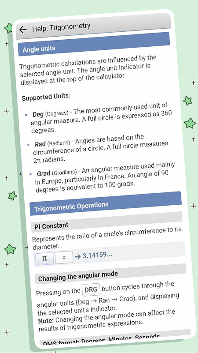Click the arrow before 3.14159 result
This screenshot has height=353, width=198.
coord(77,256)
